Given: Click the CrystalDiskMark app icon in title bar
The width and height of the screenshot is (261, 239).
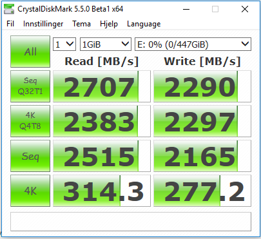Looking at the screenshot, I should coord(9,9).
